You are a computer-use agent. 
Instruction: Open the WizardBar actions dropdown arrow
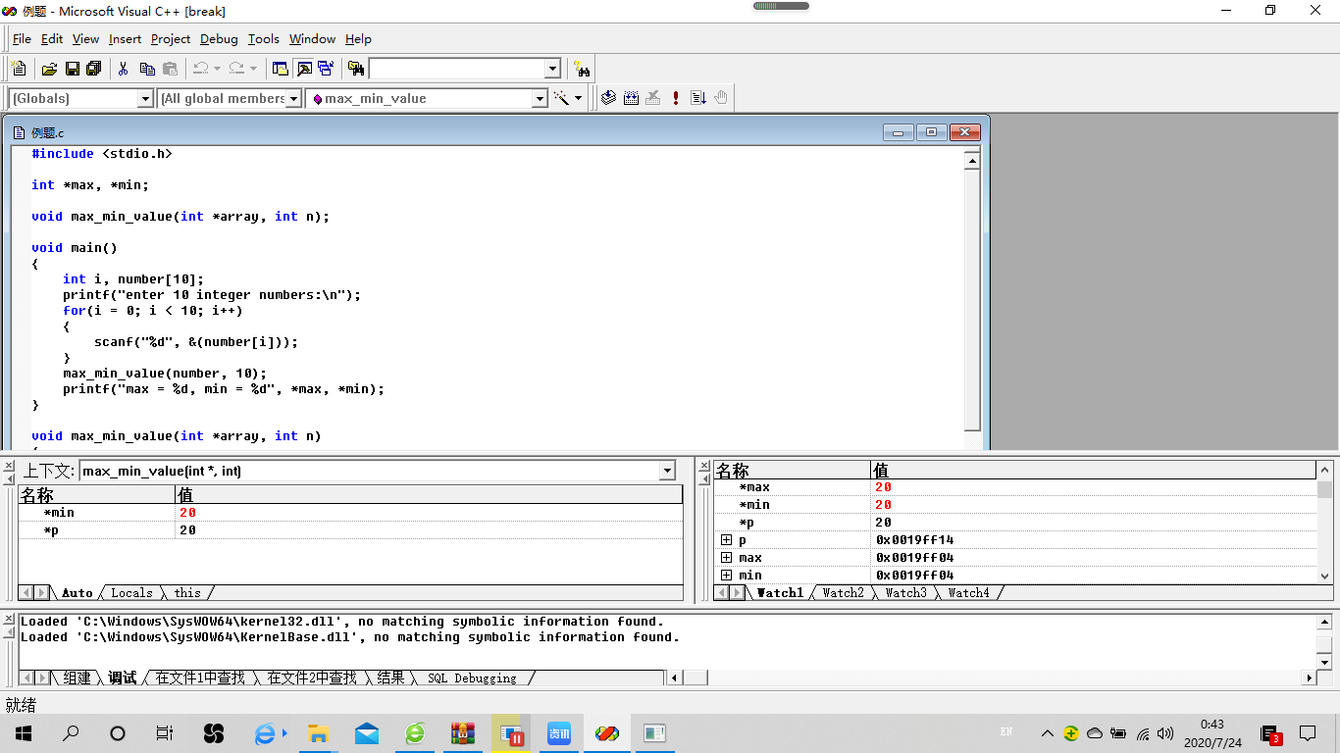tap(578, 98)
